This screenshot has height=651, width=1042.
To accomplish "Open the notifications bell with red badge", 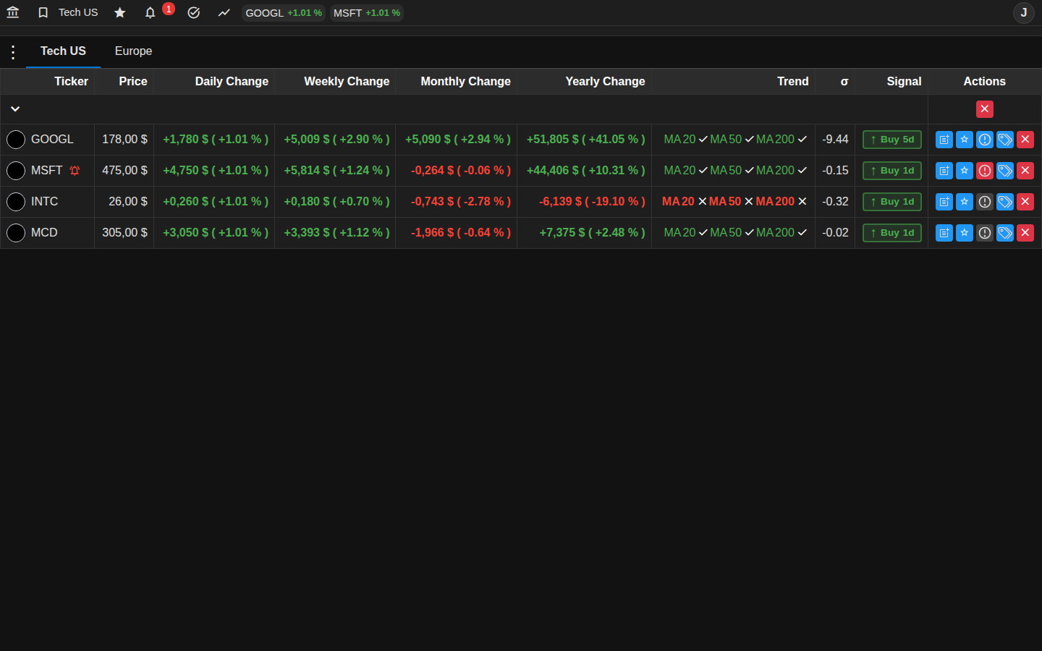I will (x=151, y=12).
